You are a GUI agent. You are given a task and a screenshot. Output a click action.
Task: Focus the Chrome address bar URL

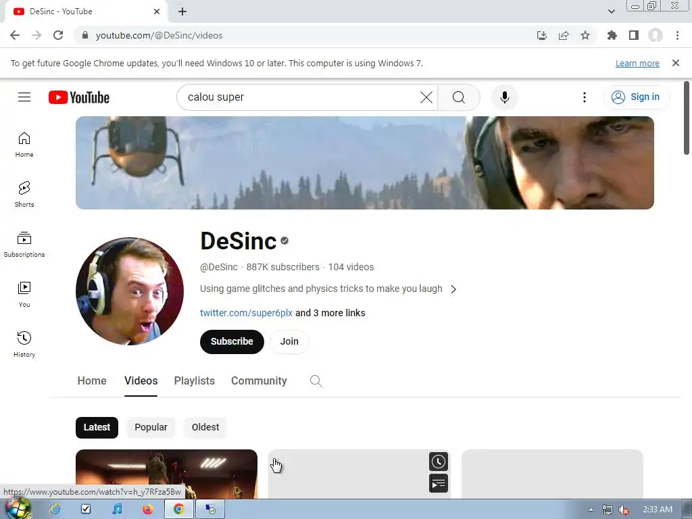[x=159, y=35]
